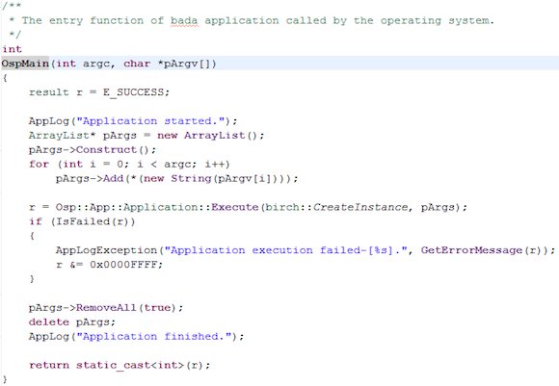Click new ArrayList() expression
This screenshot has height=386, width=559.
pos(207,136)
